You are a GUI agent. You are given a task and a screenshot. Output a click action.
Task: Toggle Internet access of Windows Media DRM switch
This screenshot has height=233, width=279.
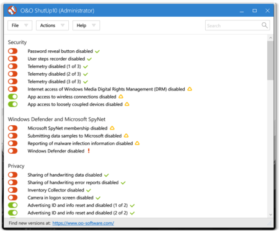pos(13,89)
